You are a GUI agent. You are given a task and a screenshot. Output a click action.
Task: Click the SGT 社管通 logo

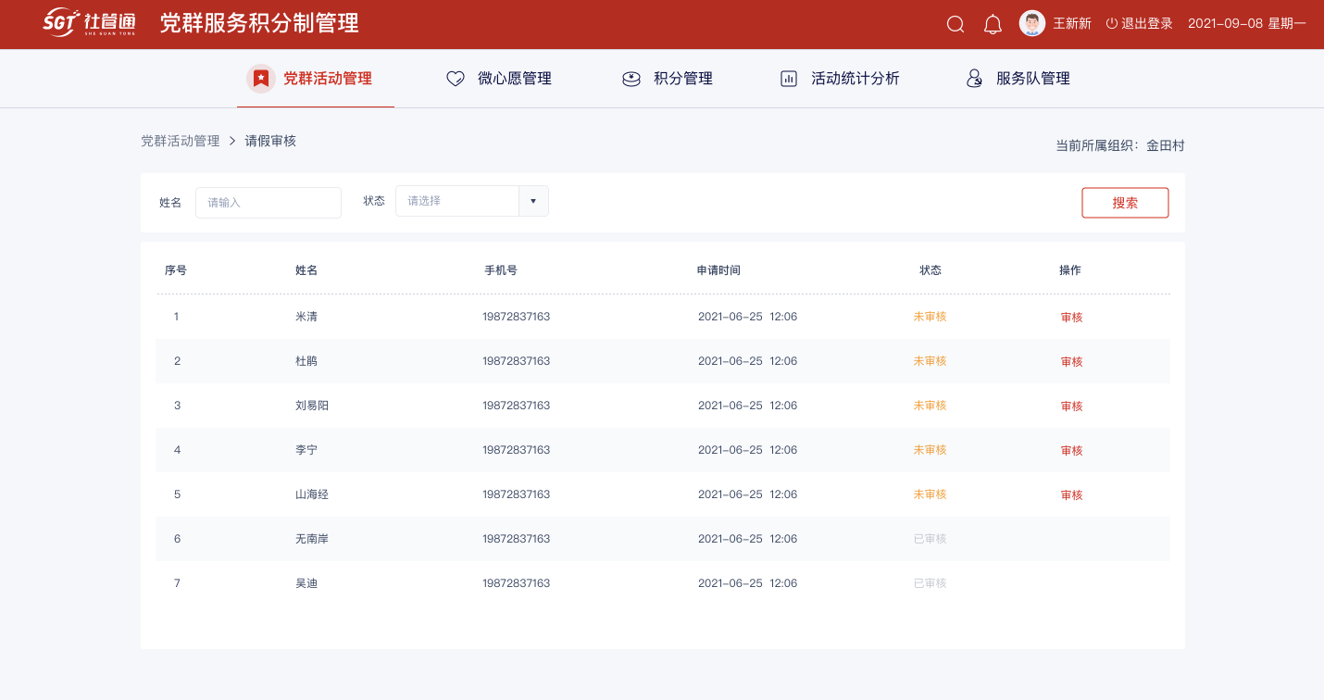(90, 23)
